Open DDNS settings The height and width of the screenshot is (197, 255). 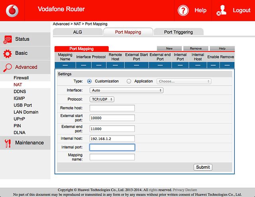pyautogui.click(x=20, y=92)
